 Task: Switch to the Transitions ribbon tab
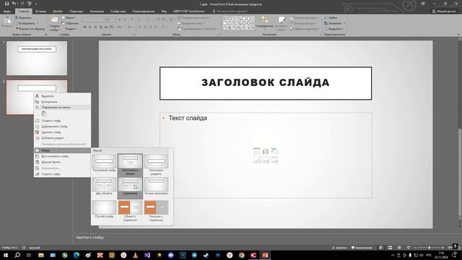click(76, 12)
